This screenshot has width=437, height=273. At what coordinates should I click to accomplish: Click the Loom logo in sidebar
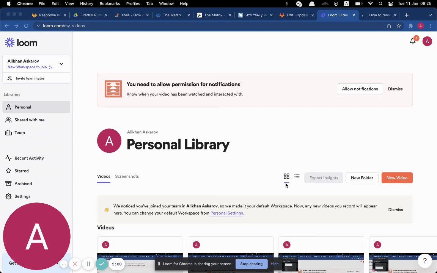tap(21, 42)
